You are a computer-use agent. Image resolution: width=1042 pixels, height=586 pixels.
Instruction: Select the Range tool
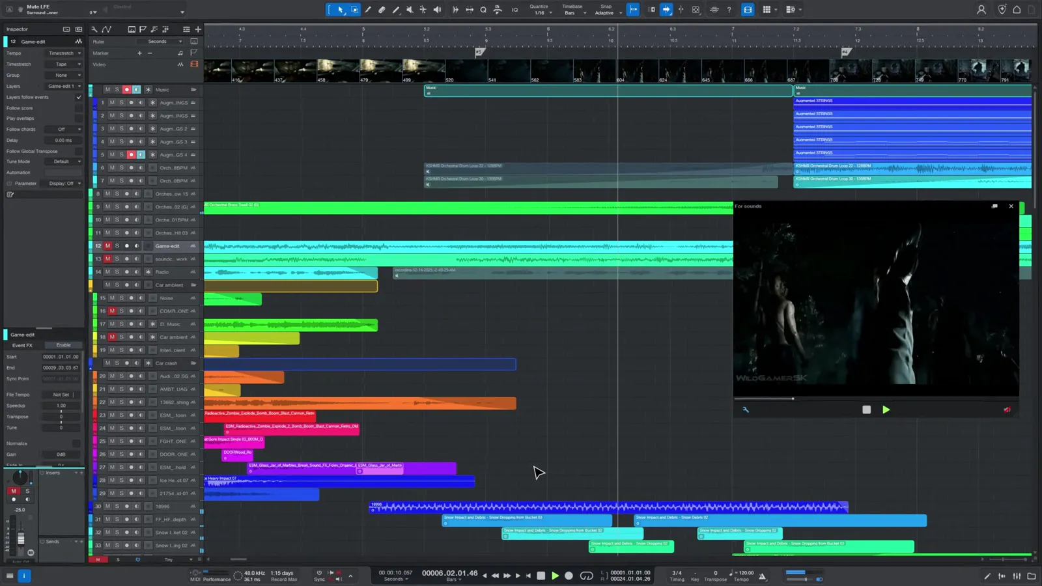coord(354,10)
